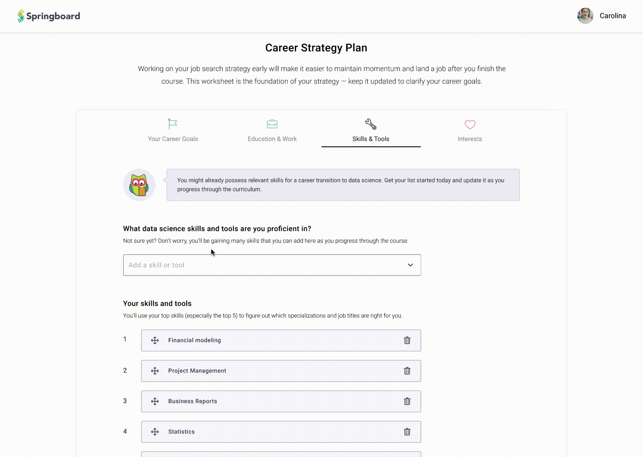Focus the Add a skill or tool field
Image resolution: width=643 pixels, height=457 pixels.
click(272, 265)
